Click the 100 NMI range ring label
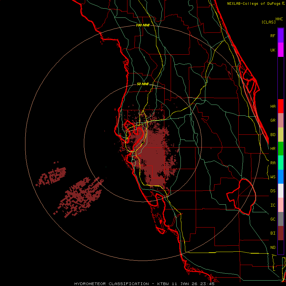This screenshot has width=286, height=286. 143,25
